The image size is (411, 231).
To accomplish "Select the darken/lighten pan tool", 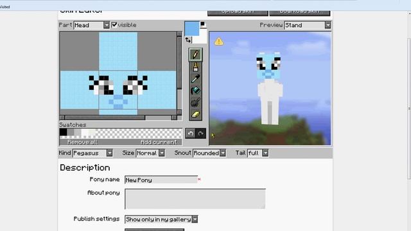I will (195, 103).
